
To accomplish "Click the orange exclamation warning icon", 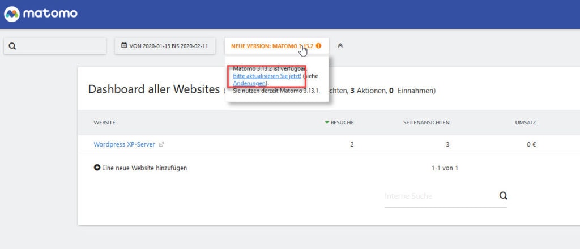I will [x=318, y=46].
